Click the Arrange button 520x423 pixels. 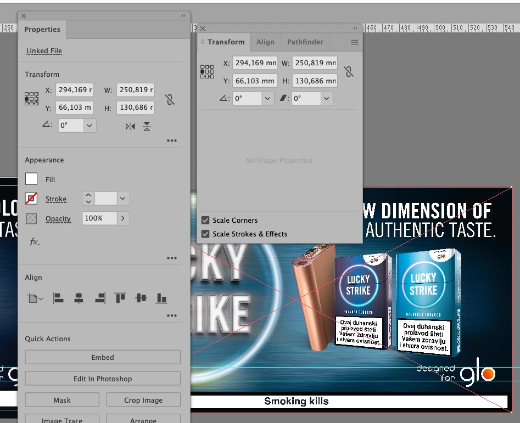point(143,419)
